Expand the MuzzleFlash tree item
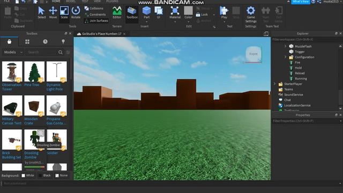Viewport: 343px width, 193px height. (x=285, y=46)
